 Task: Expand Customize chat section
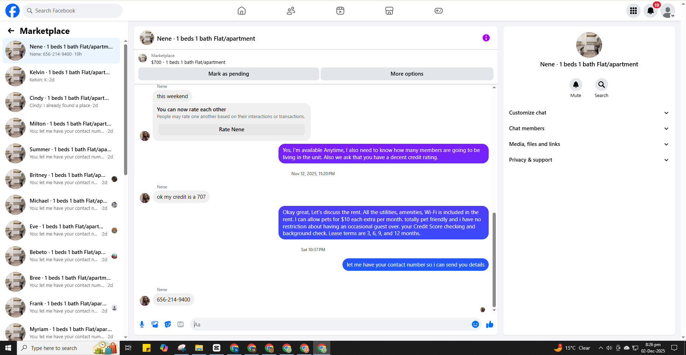point(589,113)
